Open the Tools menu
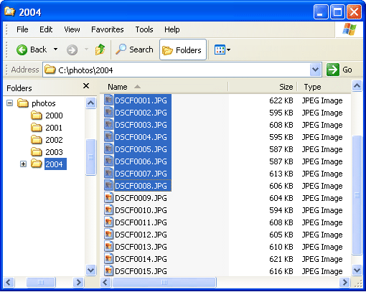 [144, 29]
